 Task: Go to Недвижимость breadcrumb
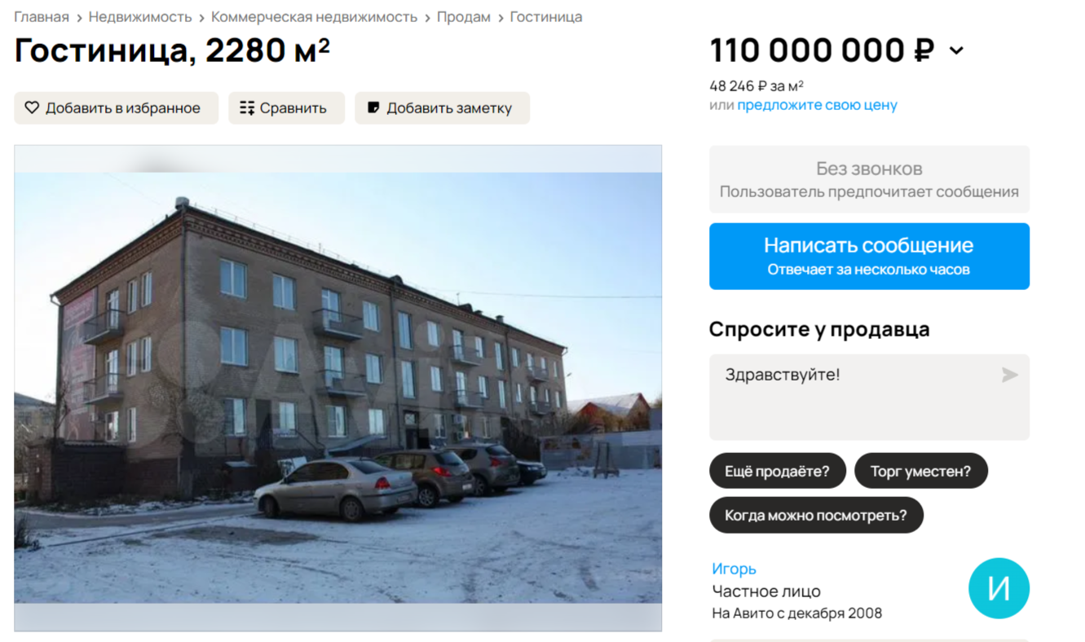coord(140,17)
